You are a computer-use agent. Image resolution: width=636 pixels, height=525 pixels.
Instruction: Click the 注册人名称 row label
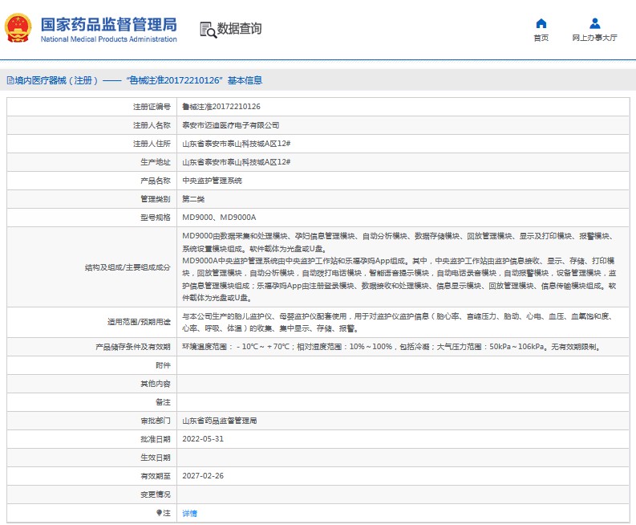coord(152,125)
